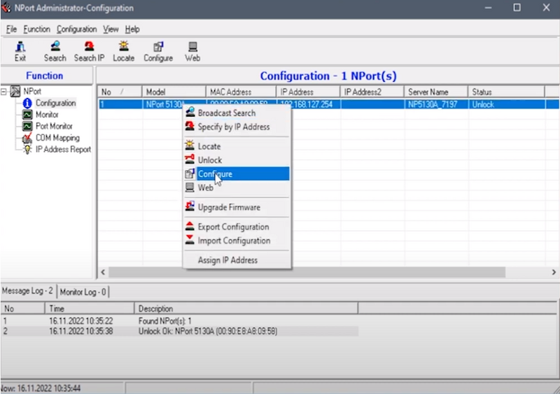
Task: Collapse the NPort tree node
Action: click(3, 92)
